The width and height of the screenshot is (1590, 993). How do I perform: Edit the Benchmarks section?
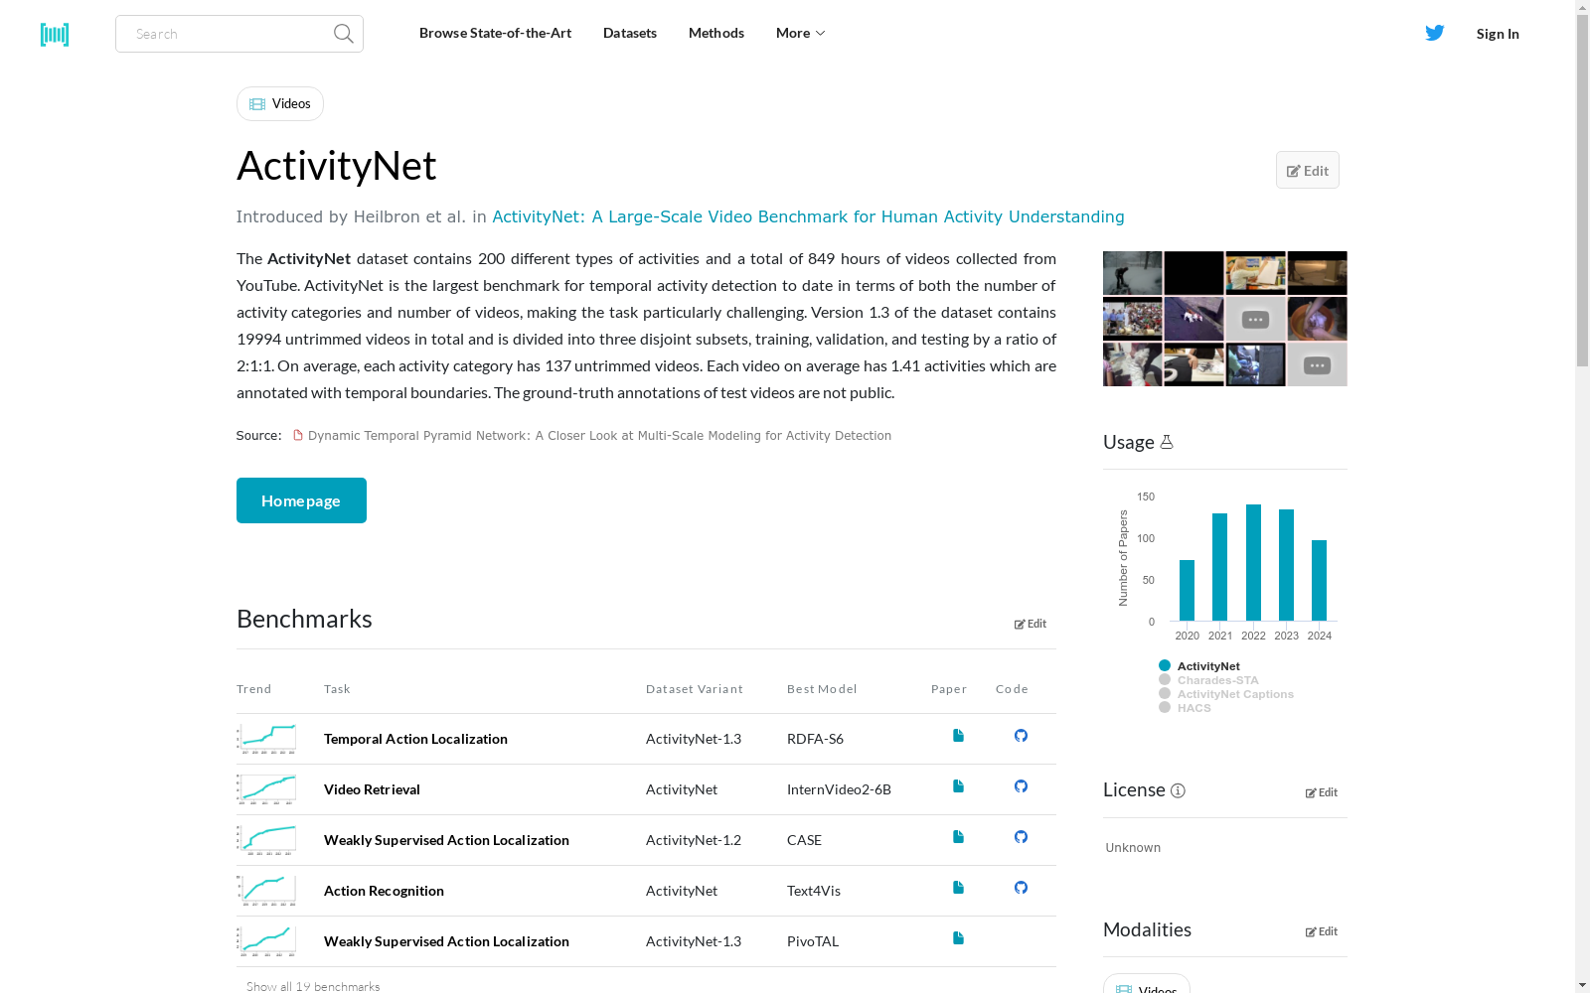point(1031,624)
